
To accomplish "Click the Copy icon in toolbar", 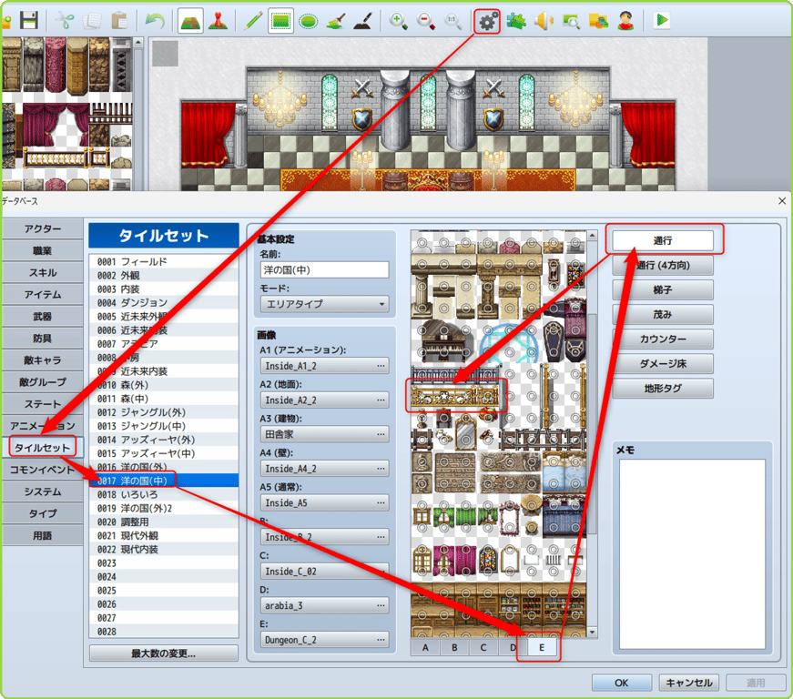I will point(92,21).
